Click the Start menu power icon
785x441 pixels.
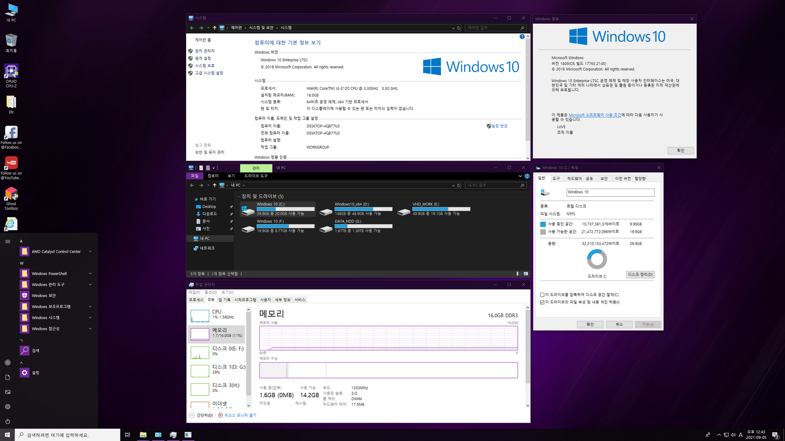7,421
